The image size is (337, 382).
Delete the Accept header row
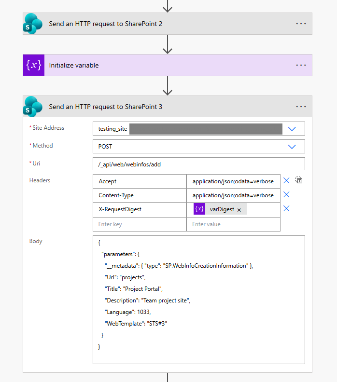286,180
